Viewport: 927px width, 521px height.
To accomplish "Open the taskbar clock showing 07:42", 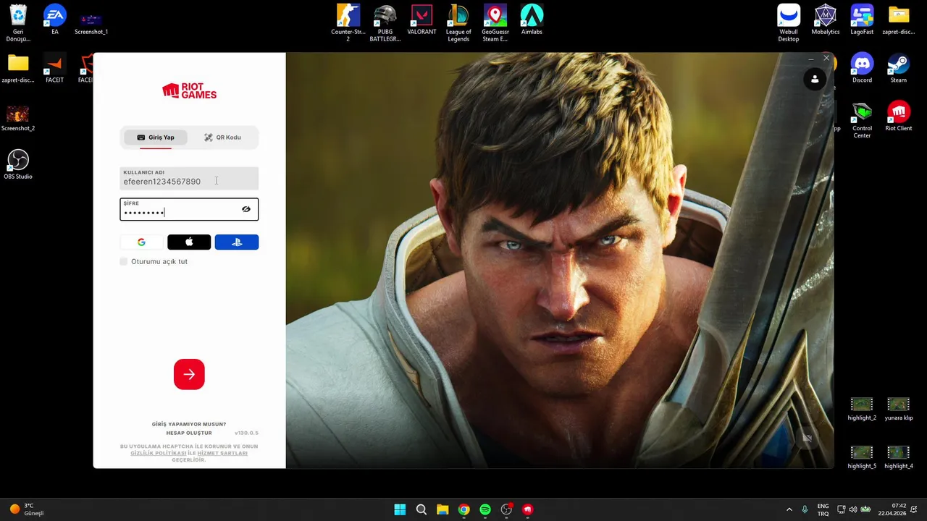I will tap(892, 509).
